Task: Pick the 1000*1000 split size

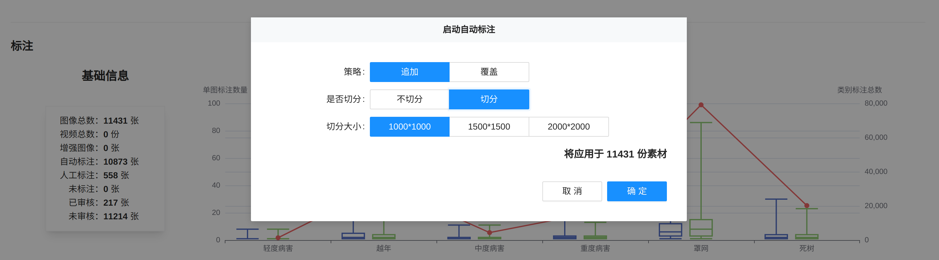Action: tap(409, 126)
